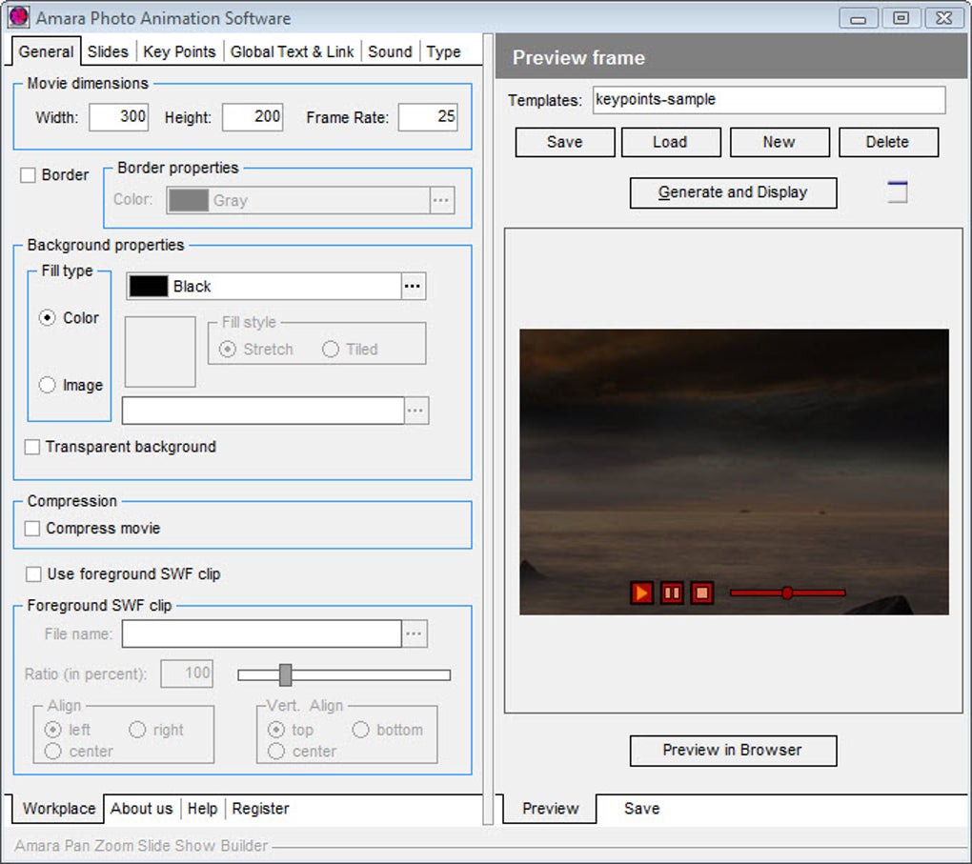Browse for background image file
The height and width of the screenshot is (864, 972).
tap(415, 411)
